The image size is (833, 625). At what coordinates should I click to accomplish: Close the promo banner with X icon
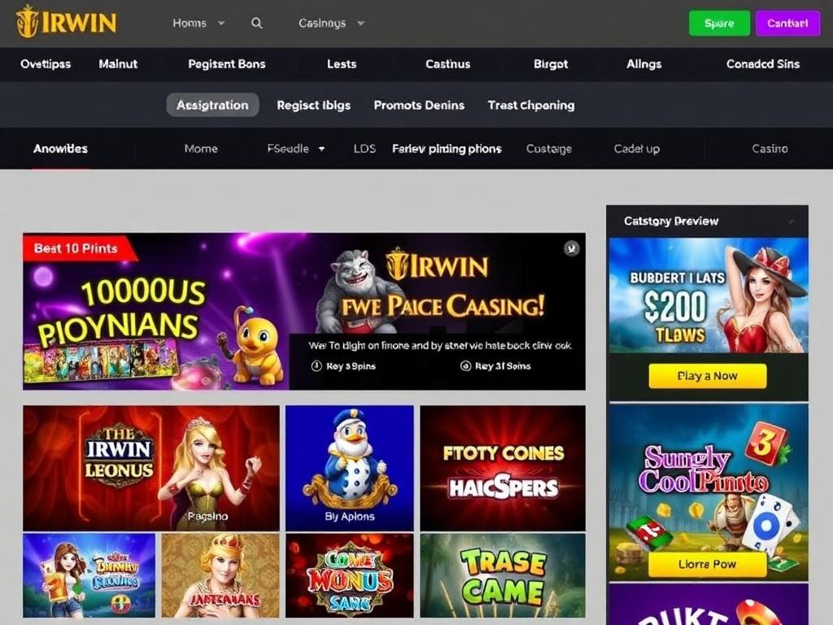(x=572, y=247)
